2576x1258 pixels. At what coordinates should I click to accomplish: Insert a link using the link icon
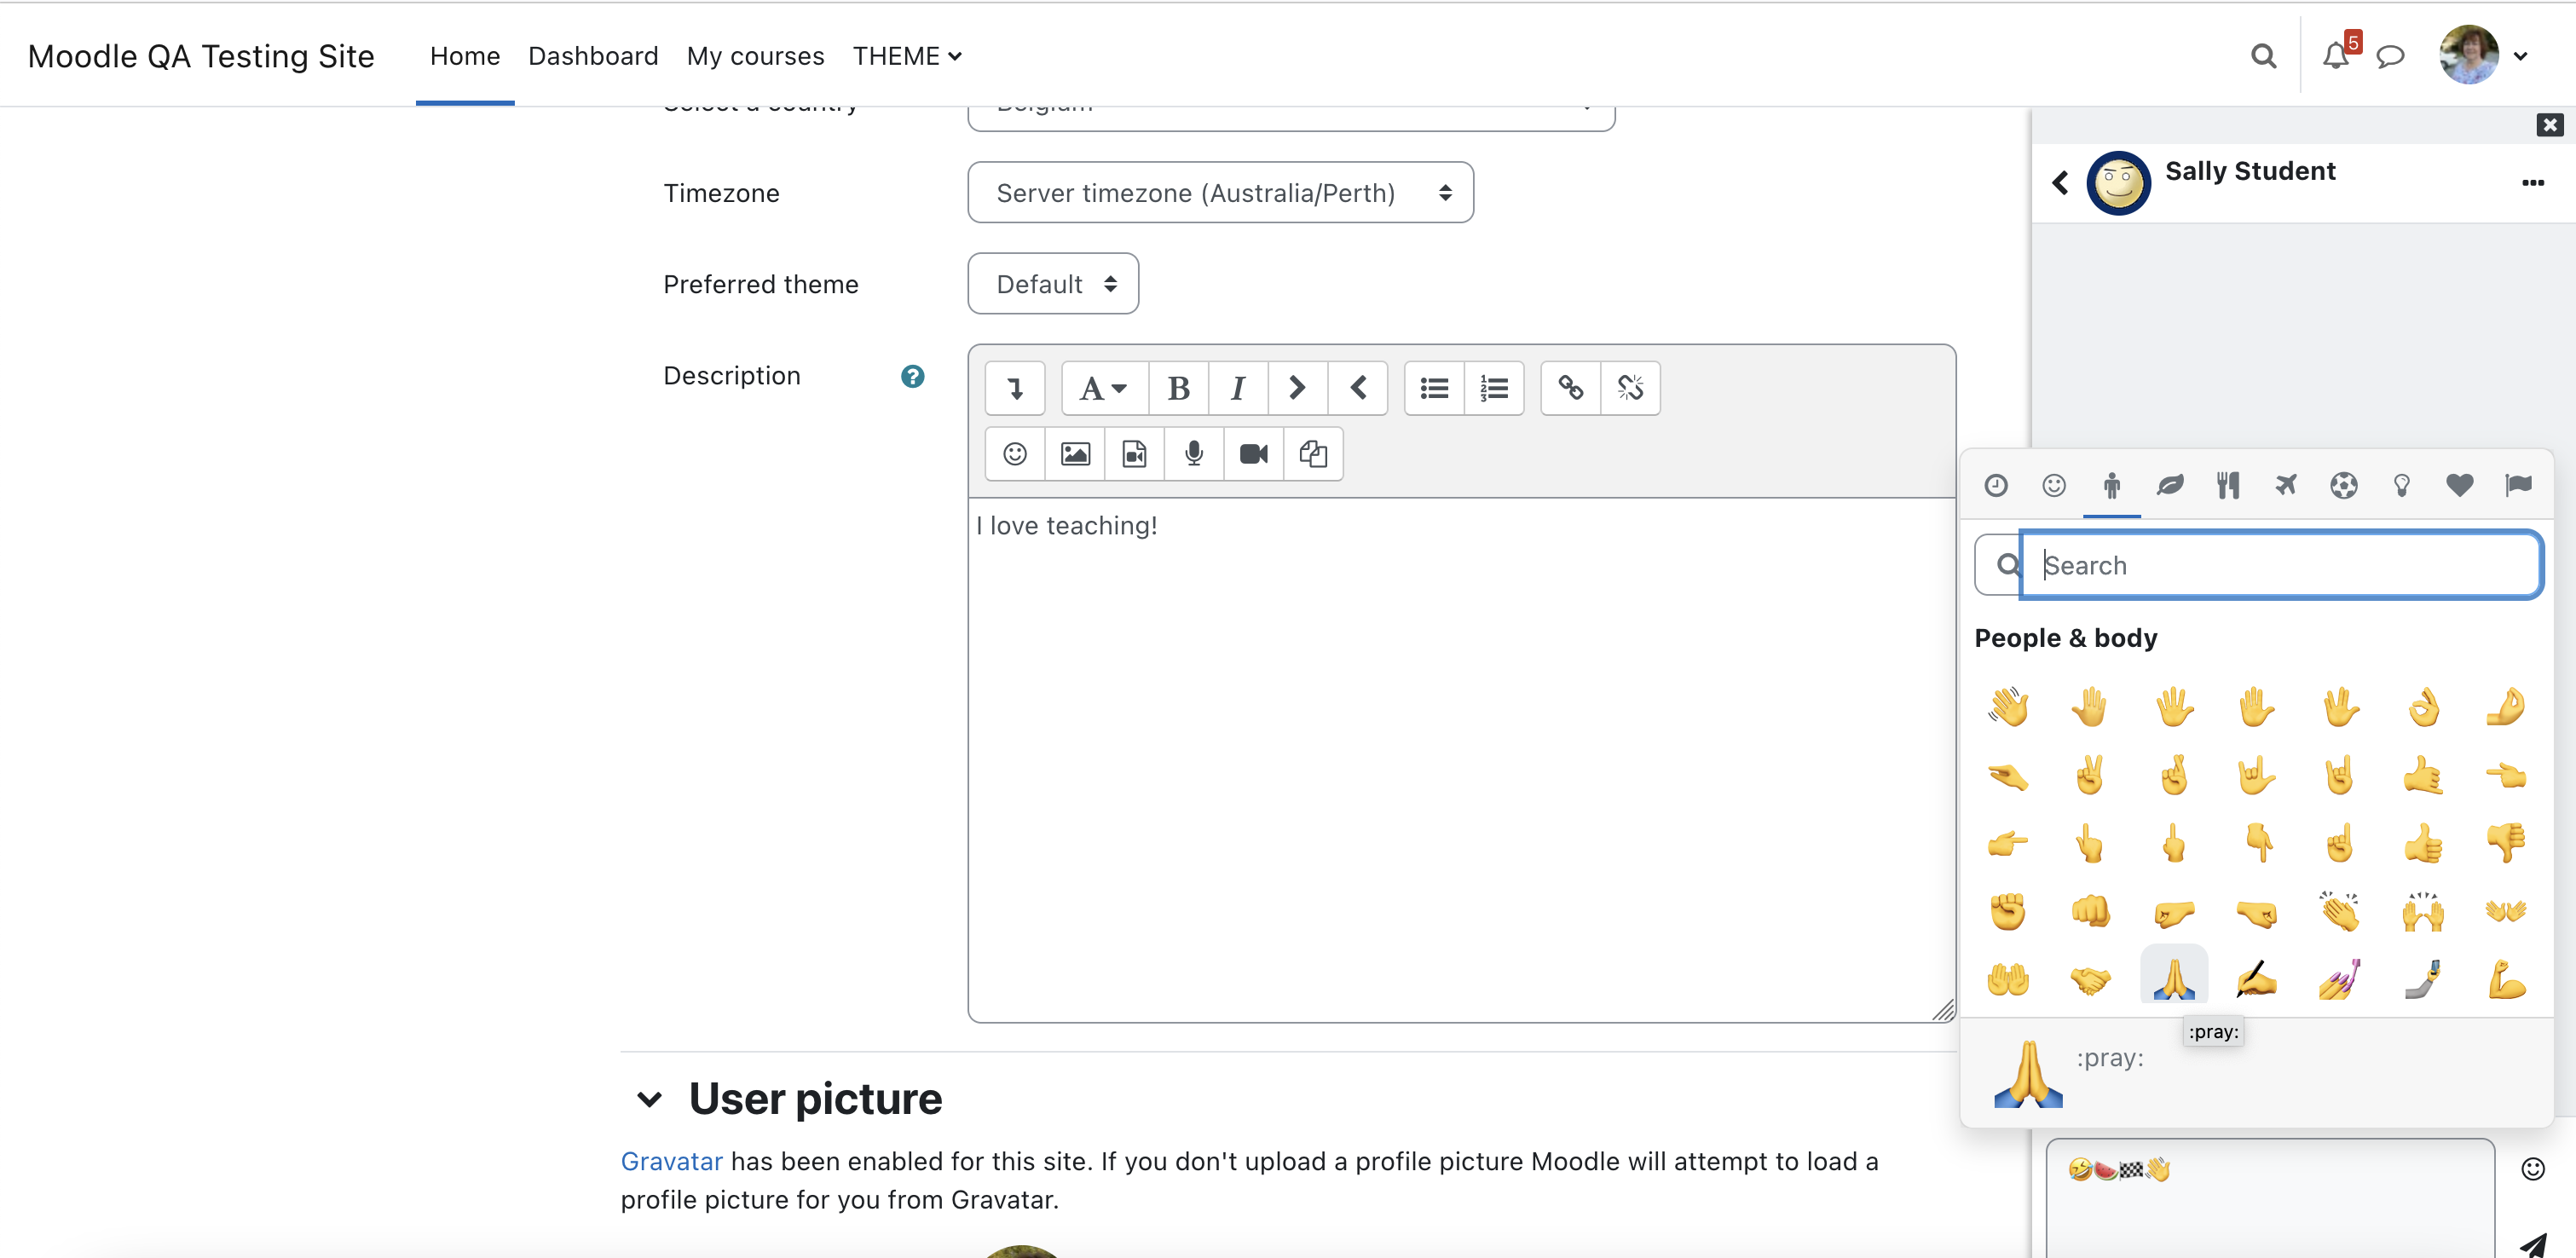[x=1570, y=388]
